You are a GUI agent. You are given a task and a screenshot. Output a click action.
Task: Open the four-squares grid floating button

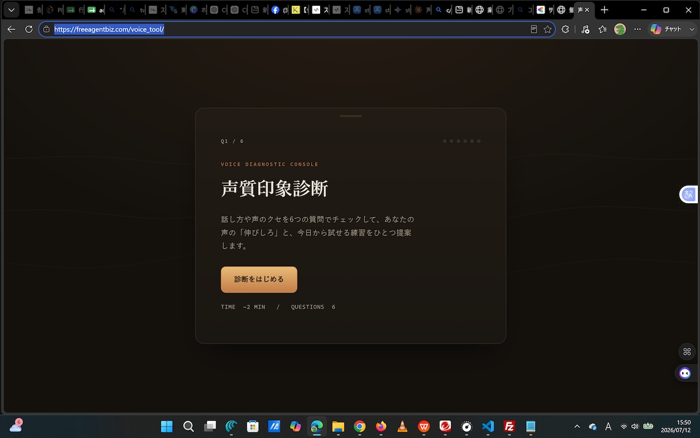click(x=687, y=351)
